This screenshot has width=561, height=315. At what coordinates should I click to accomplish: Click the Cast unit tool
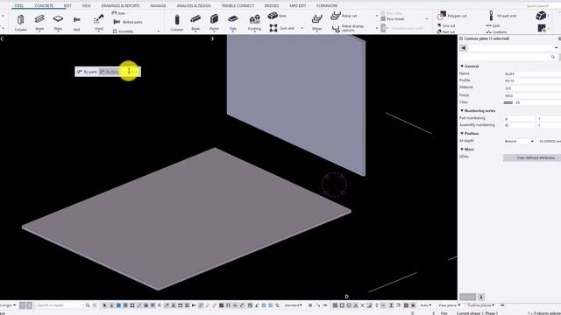[281, 28]
